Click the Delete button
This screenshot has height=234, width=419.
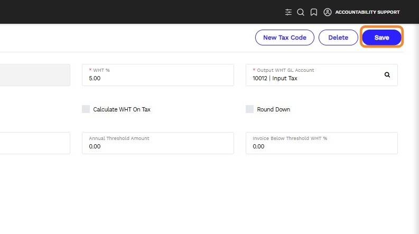coord(338,38)
